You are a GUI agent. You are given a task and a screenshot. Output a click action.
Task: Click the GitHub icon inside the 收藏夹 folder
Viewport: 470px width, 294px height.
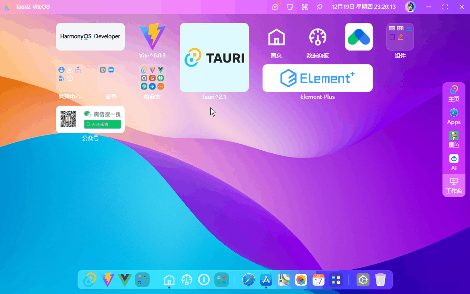tap(144, 78)
